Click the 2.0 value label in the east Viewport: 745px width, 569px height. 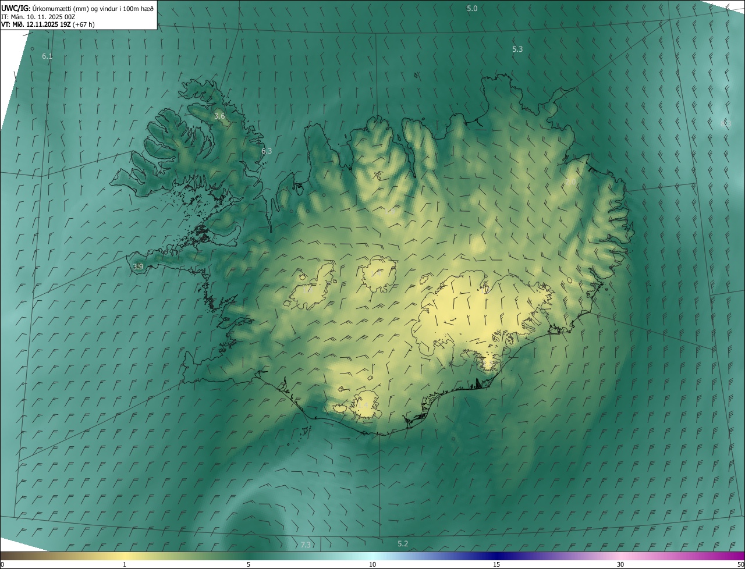click(x=571, y=182)
